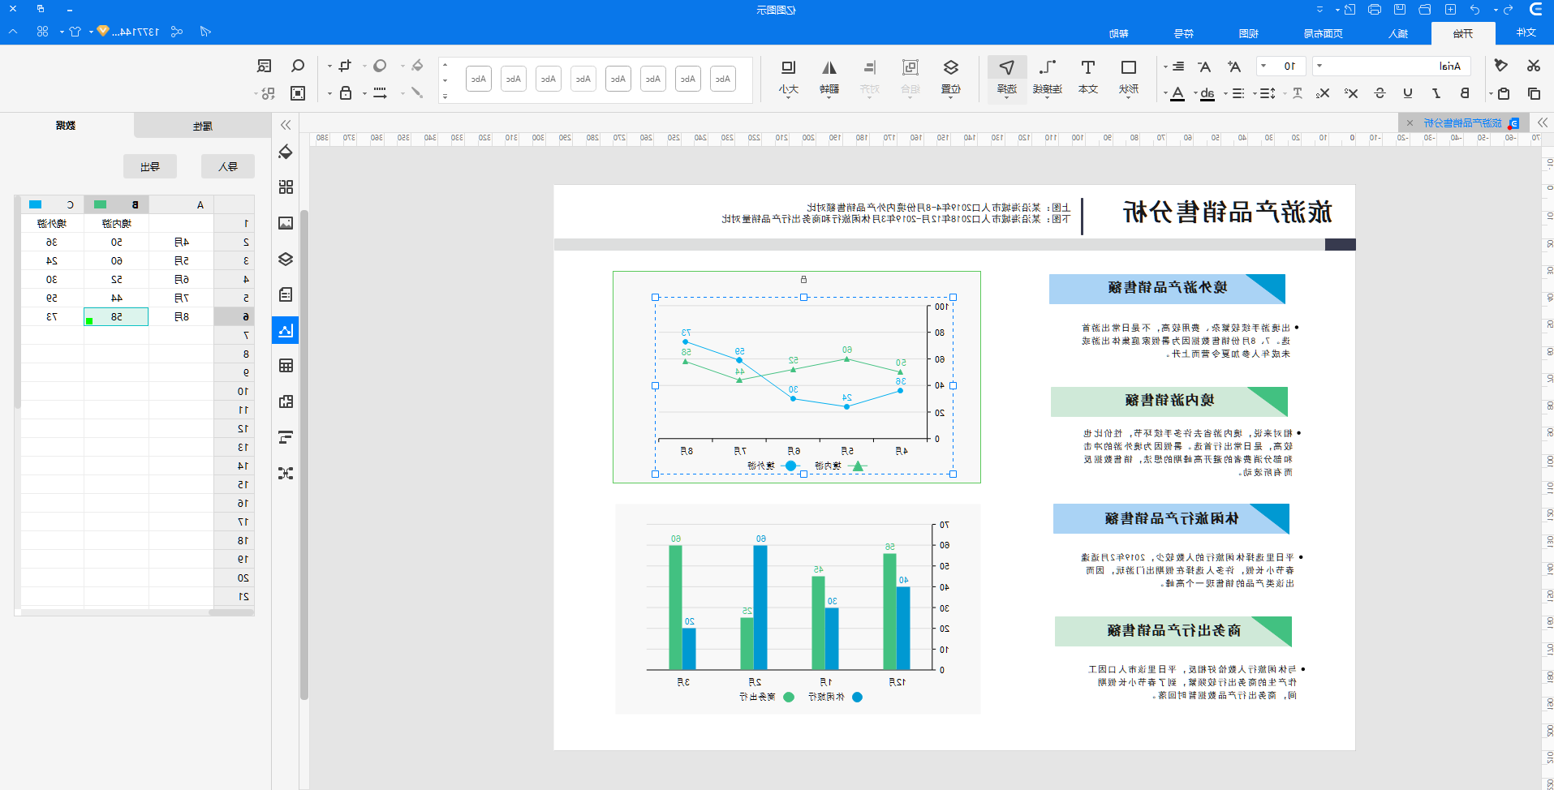
Task: Switch to the Help (帮助) tab
Action: tap(1119, 33)
